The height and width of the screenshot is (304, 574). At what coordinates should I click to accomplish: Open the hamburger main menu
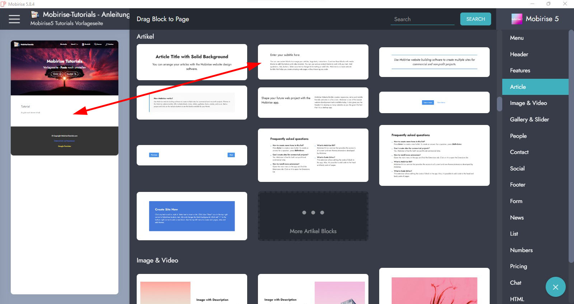pos(14,19)
